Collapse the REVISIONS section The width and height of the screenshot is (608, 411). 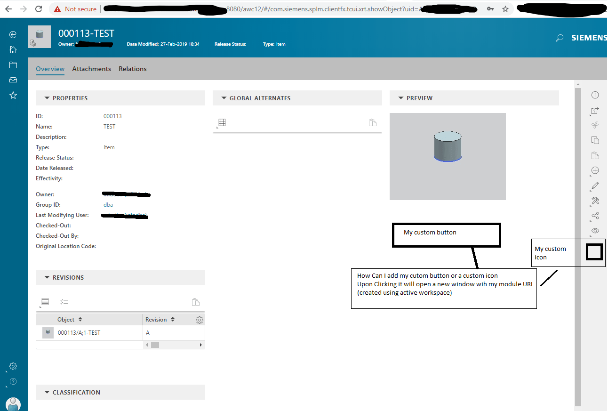tap(47, 277)
